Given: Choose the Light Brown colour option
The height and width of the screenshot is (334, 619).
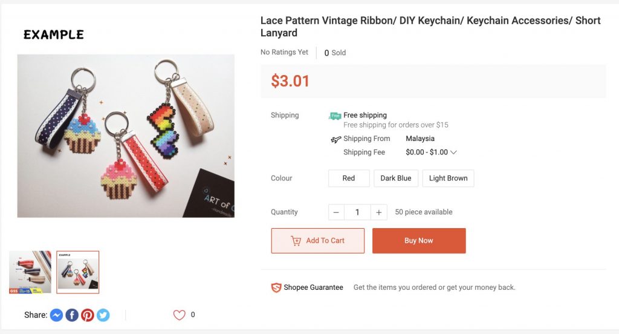Looking at the screenshot, I should [x=448, y=178].
